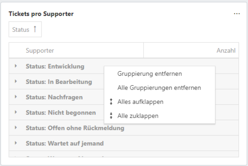The width and height of the screenshot is (248, 166).
Task: Click the Status: Offen ohne Rückmeldung row label
Action: point(75,128)
